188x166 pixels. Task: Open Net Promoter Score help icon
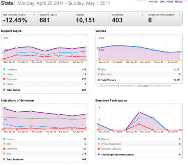(x=34, y=15)
